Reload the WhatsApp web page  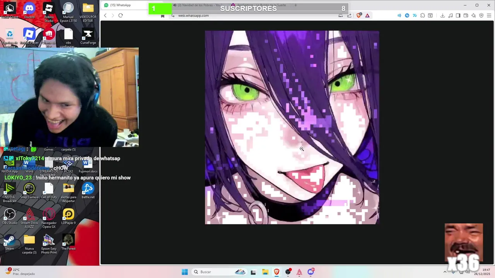pyautogui.click(x=121, y=15)
